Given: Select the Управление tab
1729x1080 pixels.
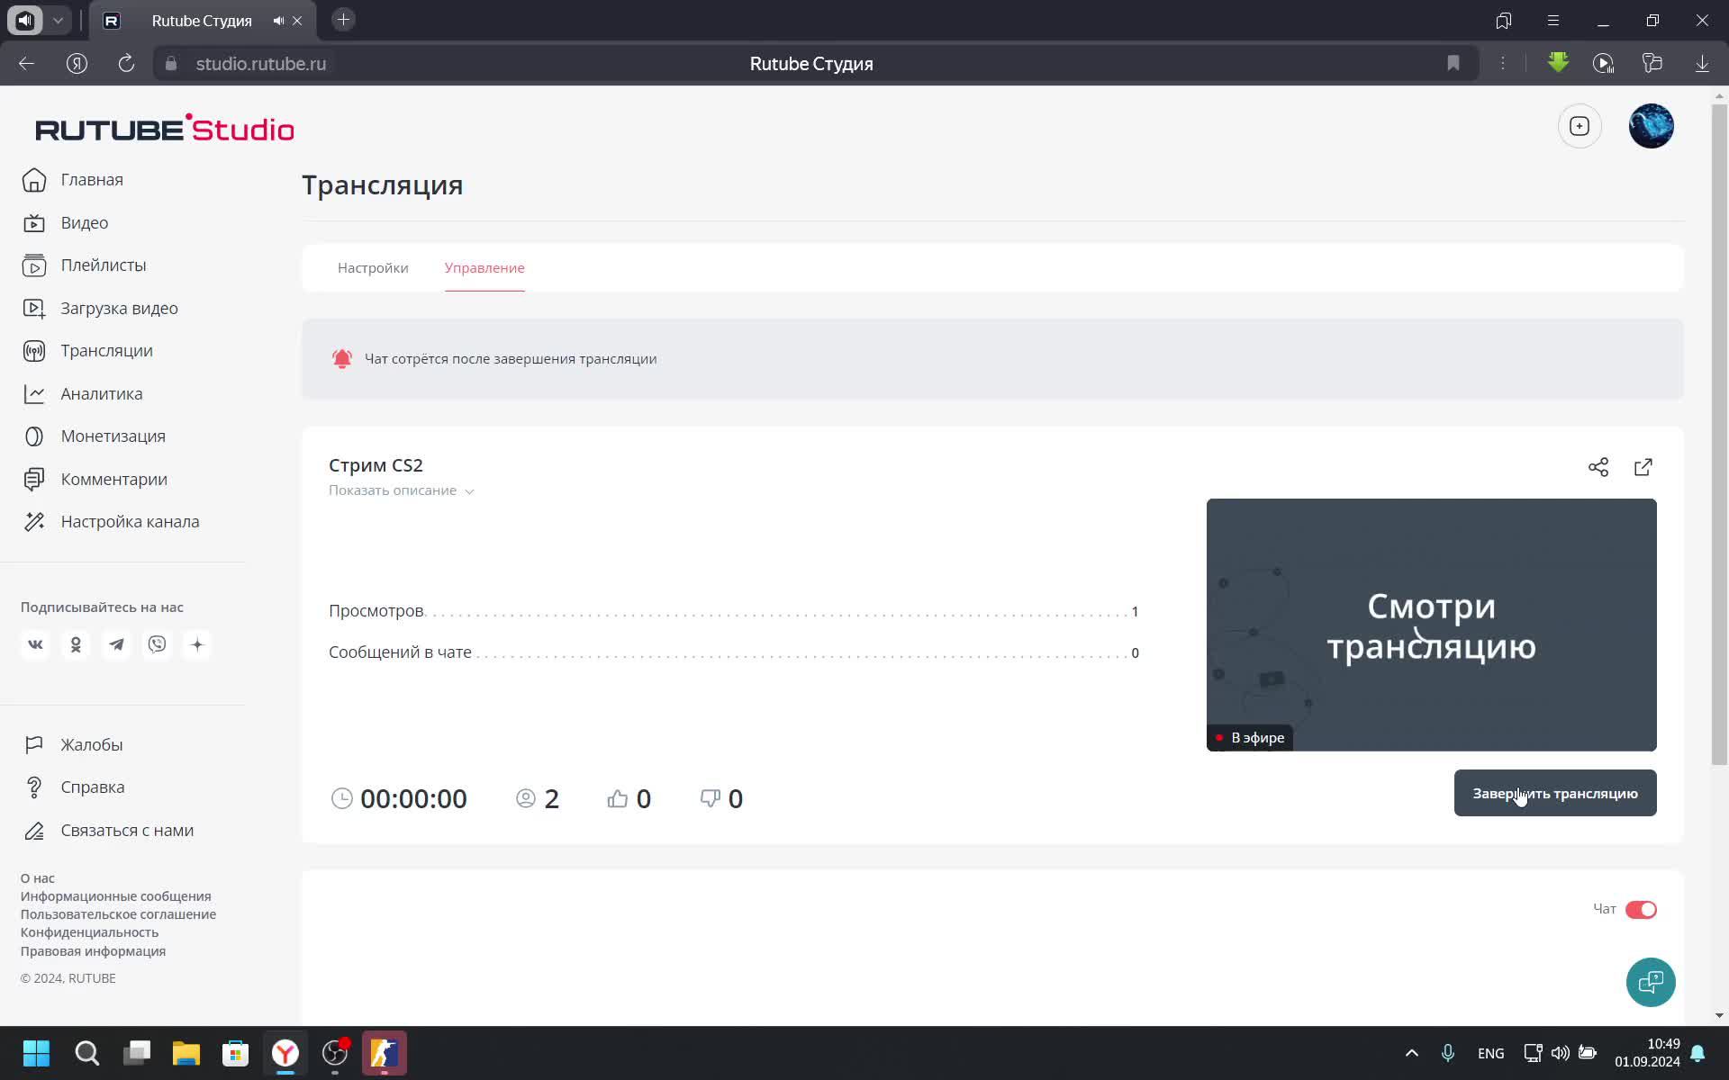Looking at the screenshot, I should pyautogui.click(x=484, y=267).
